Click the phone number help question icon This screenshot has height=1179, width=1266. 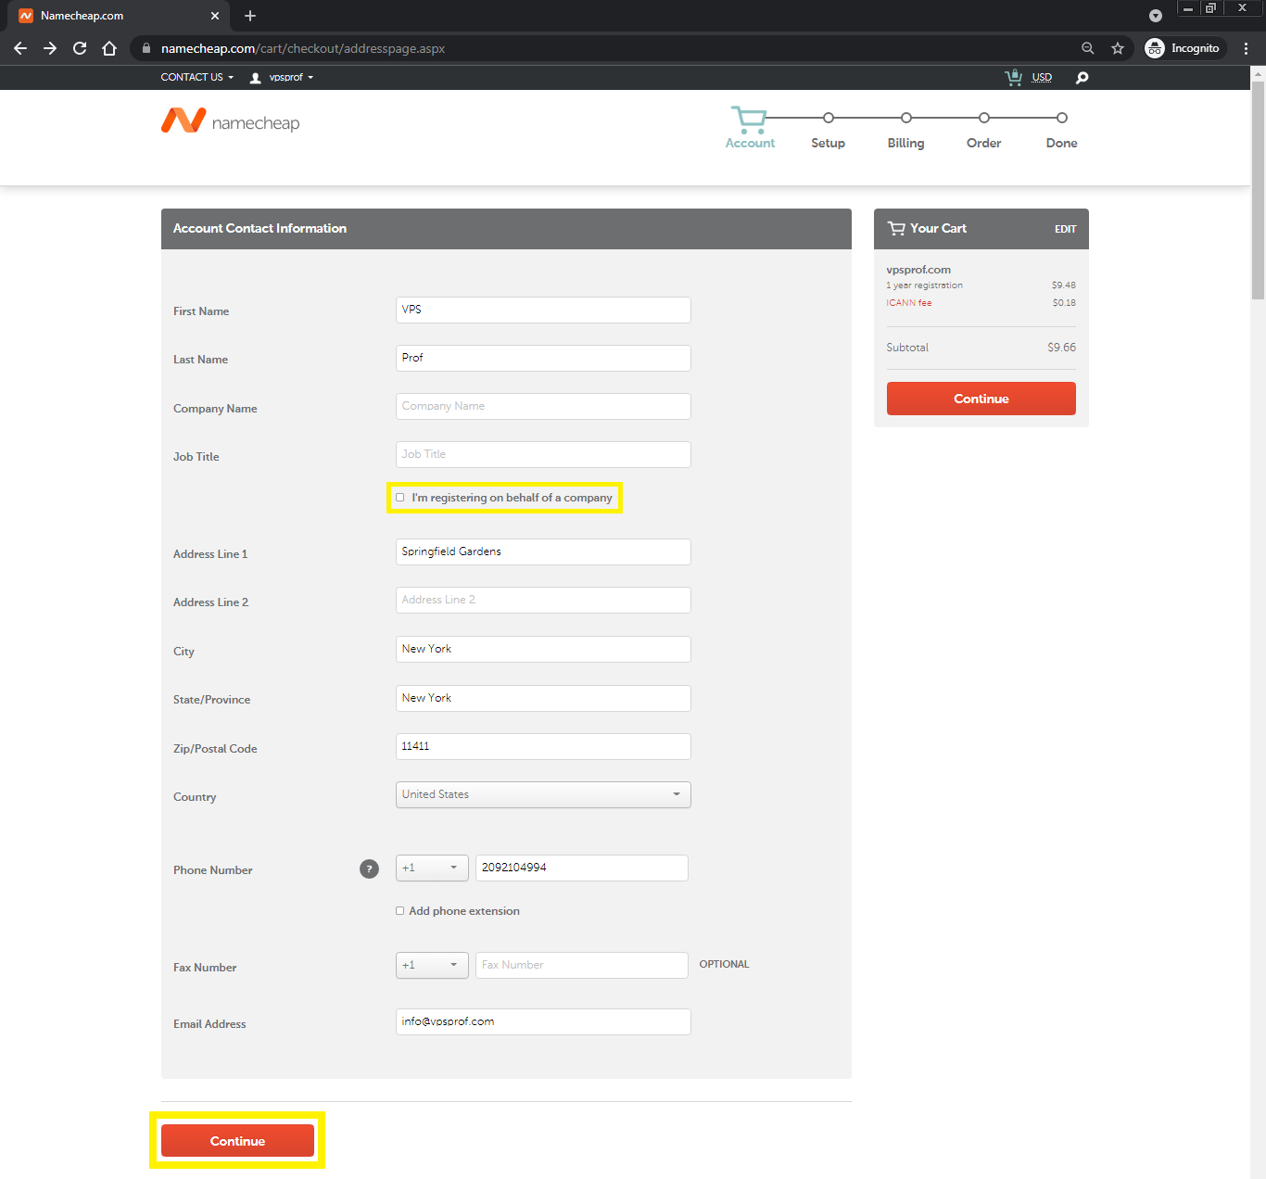click(369, 868)
